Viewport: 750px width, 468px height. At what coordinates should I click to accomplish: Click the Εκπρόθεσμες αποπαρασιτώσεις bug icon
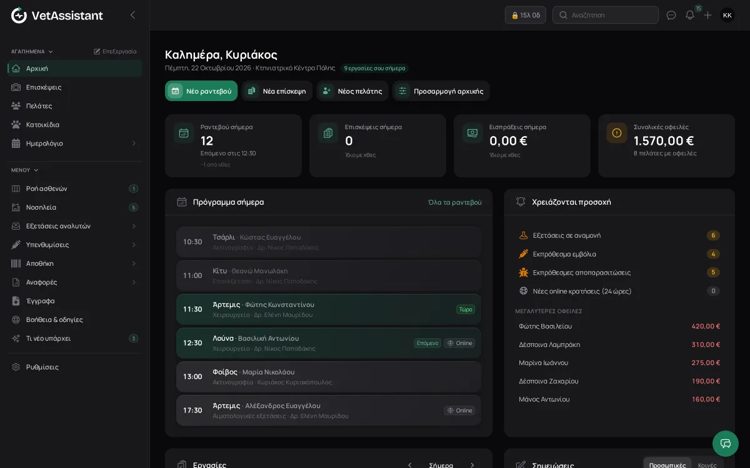[524, 272]
